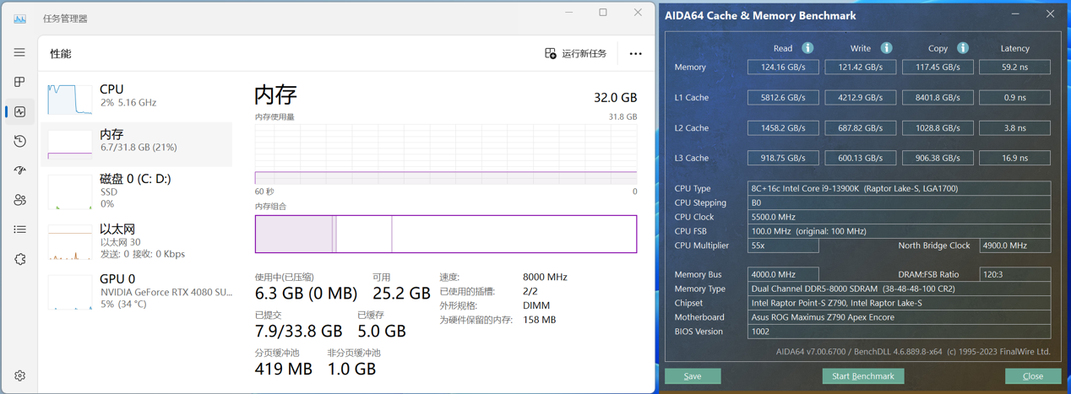Click Memory Copy value 117.45 GB/s
The height and width of the screenshot is (394, 1071).
coord(938,67)
